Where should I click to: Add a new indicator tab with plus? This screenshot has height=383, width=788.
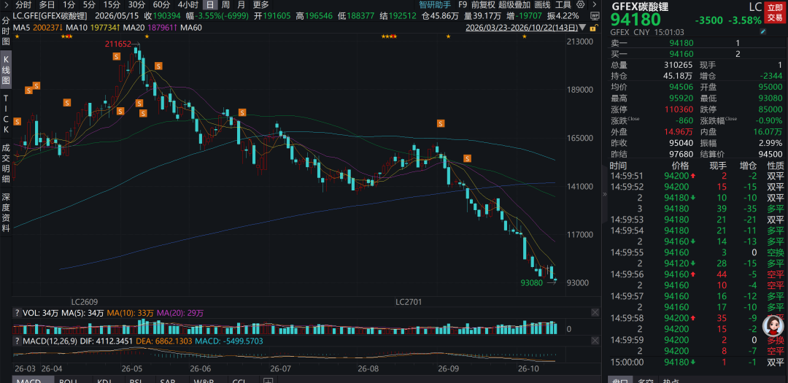point(269,381)
